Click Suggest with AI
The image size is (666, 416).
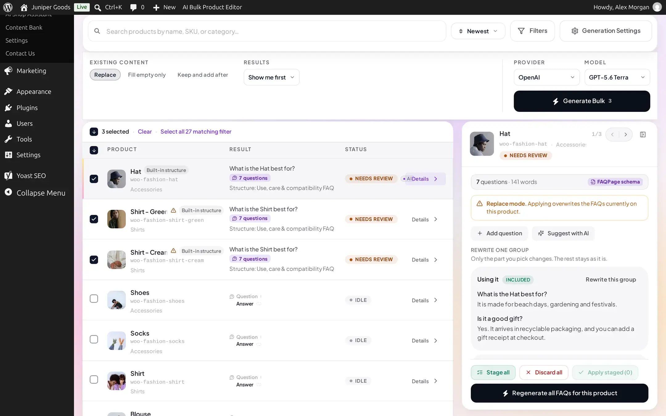pos(563,233)
